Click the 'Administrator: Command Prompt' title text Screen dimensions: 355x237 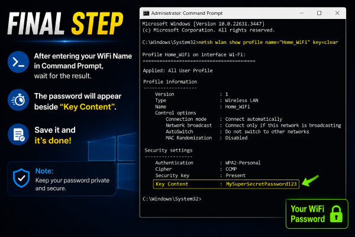click(x=187, y=13)
